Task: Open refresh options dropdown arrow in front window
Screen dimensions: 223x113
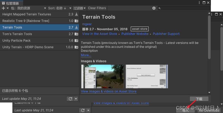Action: click(76, 99)
